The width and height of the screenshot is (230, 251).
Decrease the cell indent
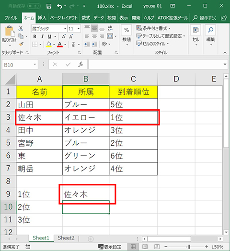pyautogui.click(x=87, y=44)
